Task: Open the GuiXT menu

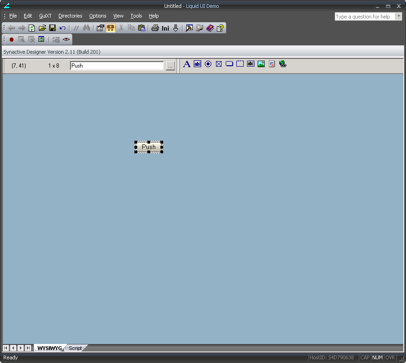Action: [45, 16]
